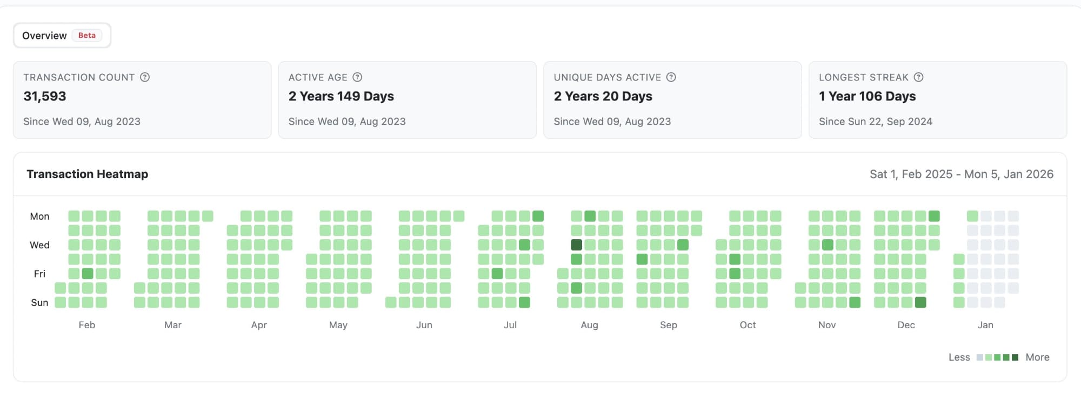Screen dimensions: 1081x393
Task: Select the dark Sunday cell in December
Action: coord(920,302)
